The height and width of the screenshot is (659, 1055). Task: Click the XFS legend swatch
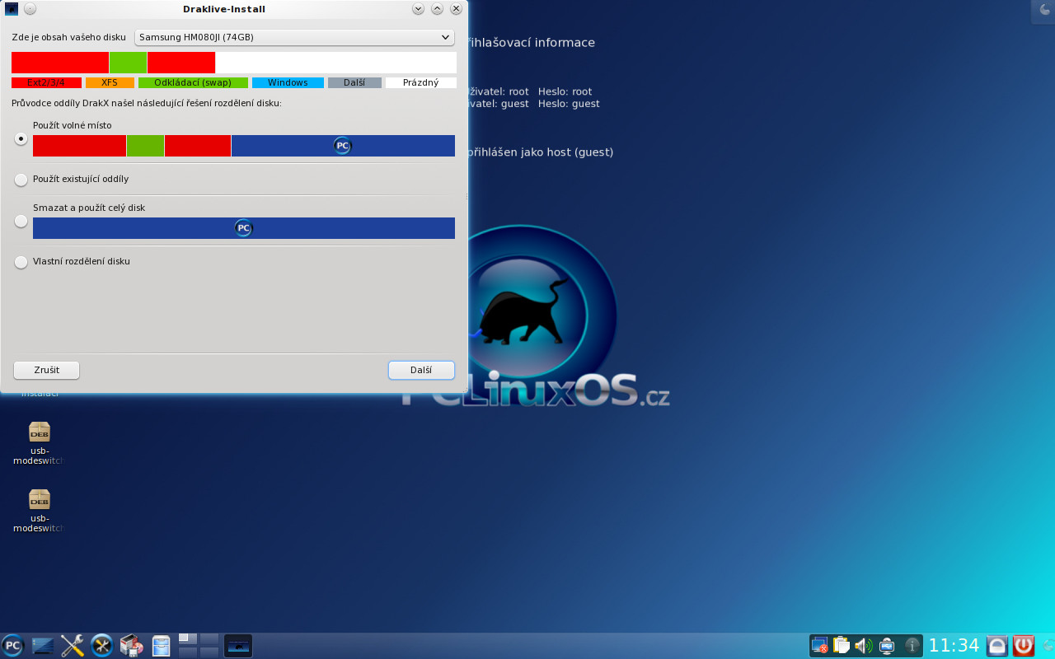110,82
